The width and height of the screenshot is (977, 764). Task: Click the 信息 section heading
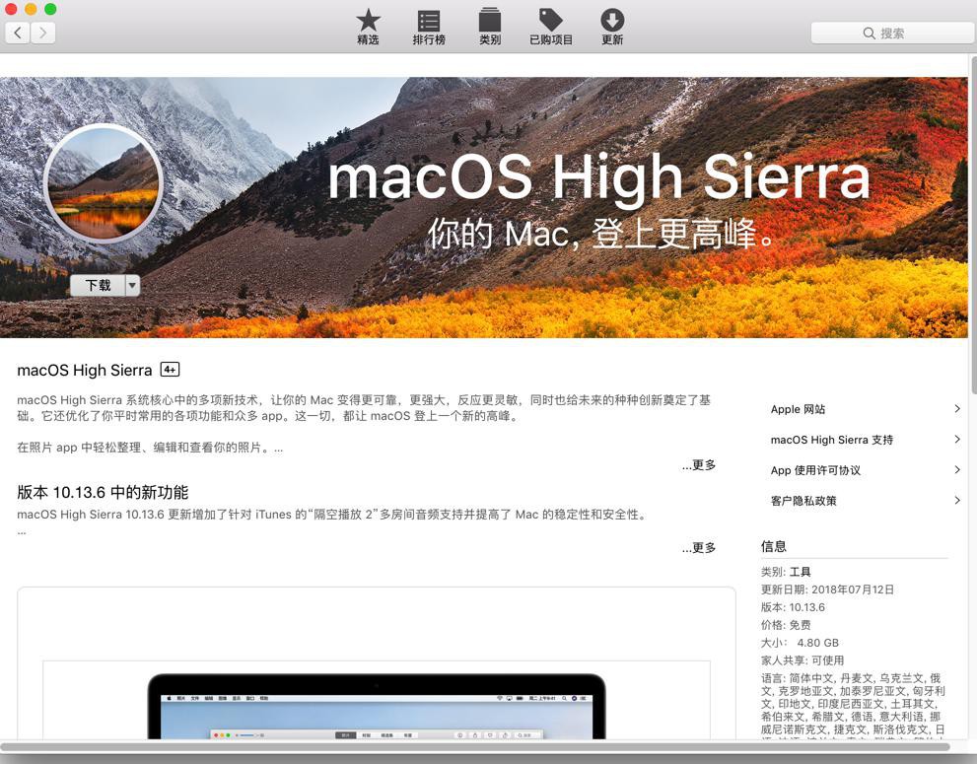click(x=773, y=546)
